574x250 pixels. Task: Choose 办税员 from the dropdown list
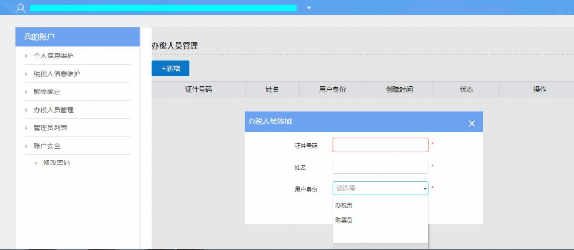tap(344, 205)
